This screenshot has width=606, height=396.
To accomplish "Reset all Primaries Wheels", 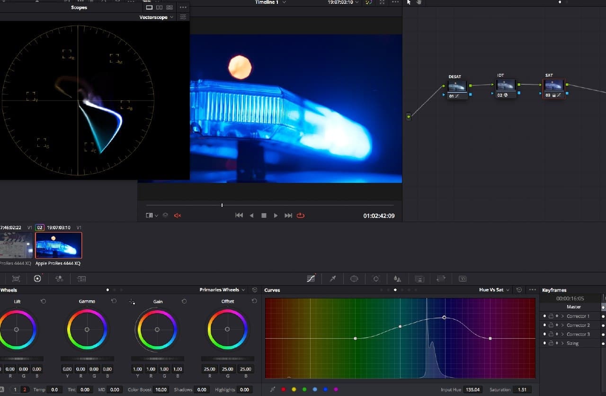I will click(255, 290).
